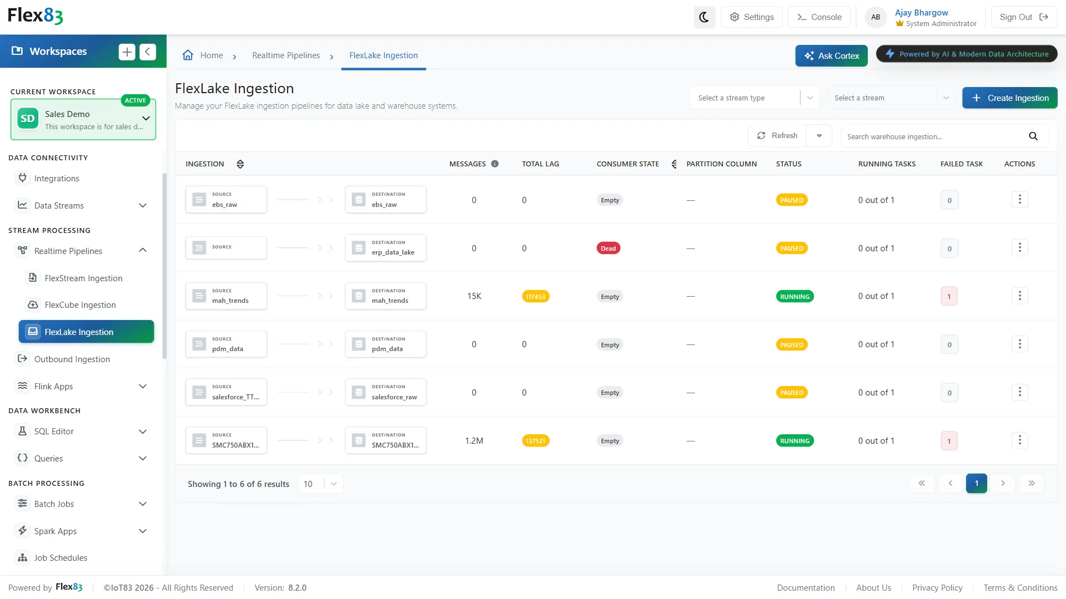
Task: Add a new workspace with plus icon
Action: (127, 52)
